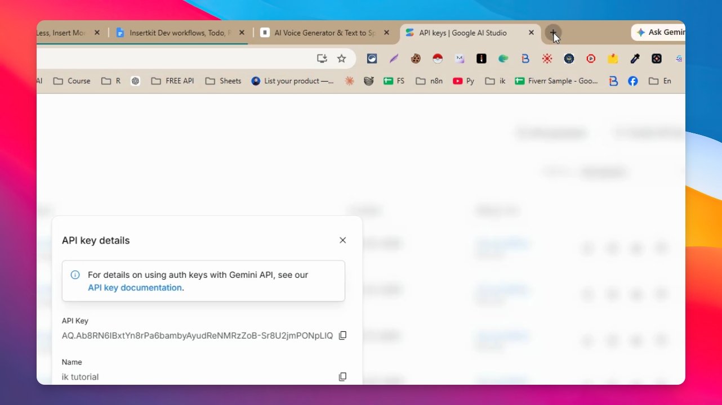Open the yellow sticky note extension
Image resolution: width=722 pixels, height=405 pixels.
click(x=613, y=58)
